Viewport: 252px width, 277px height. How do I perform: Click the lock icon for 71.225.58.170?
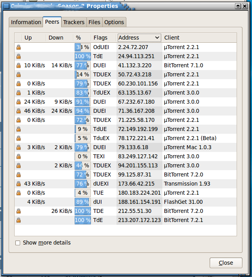19,120
